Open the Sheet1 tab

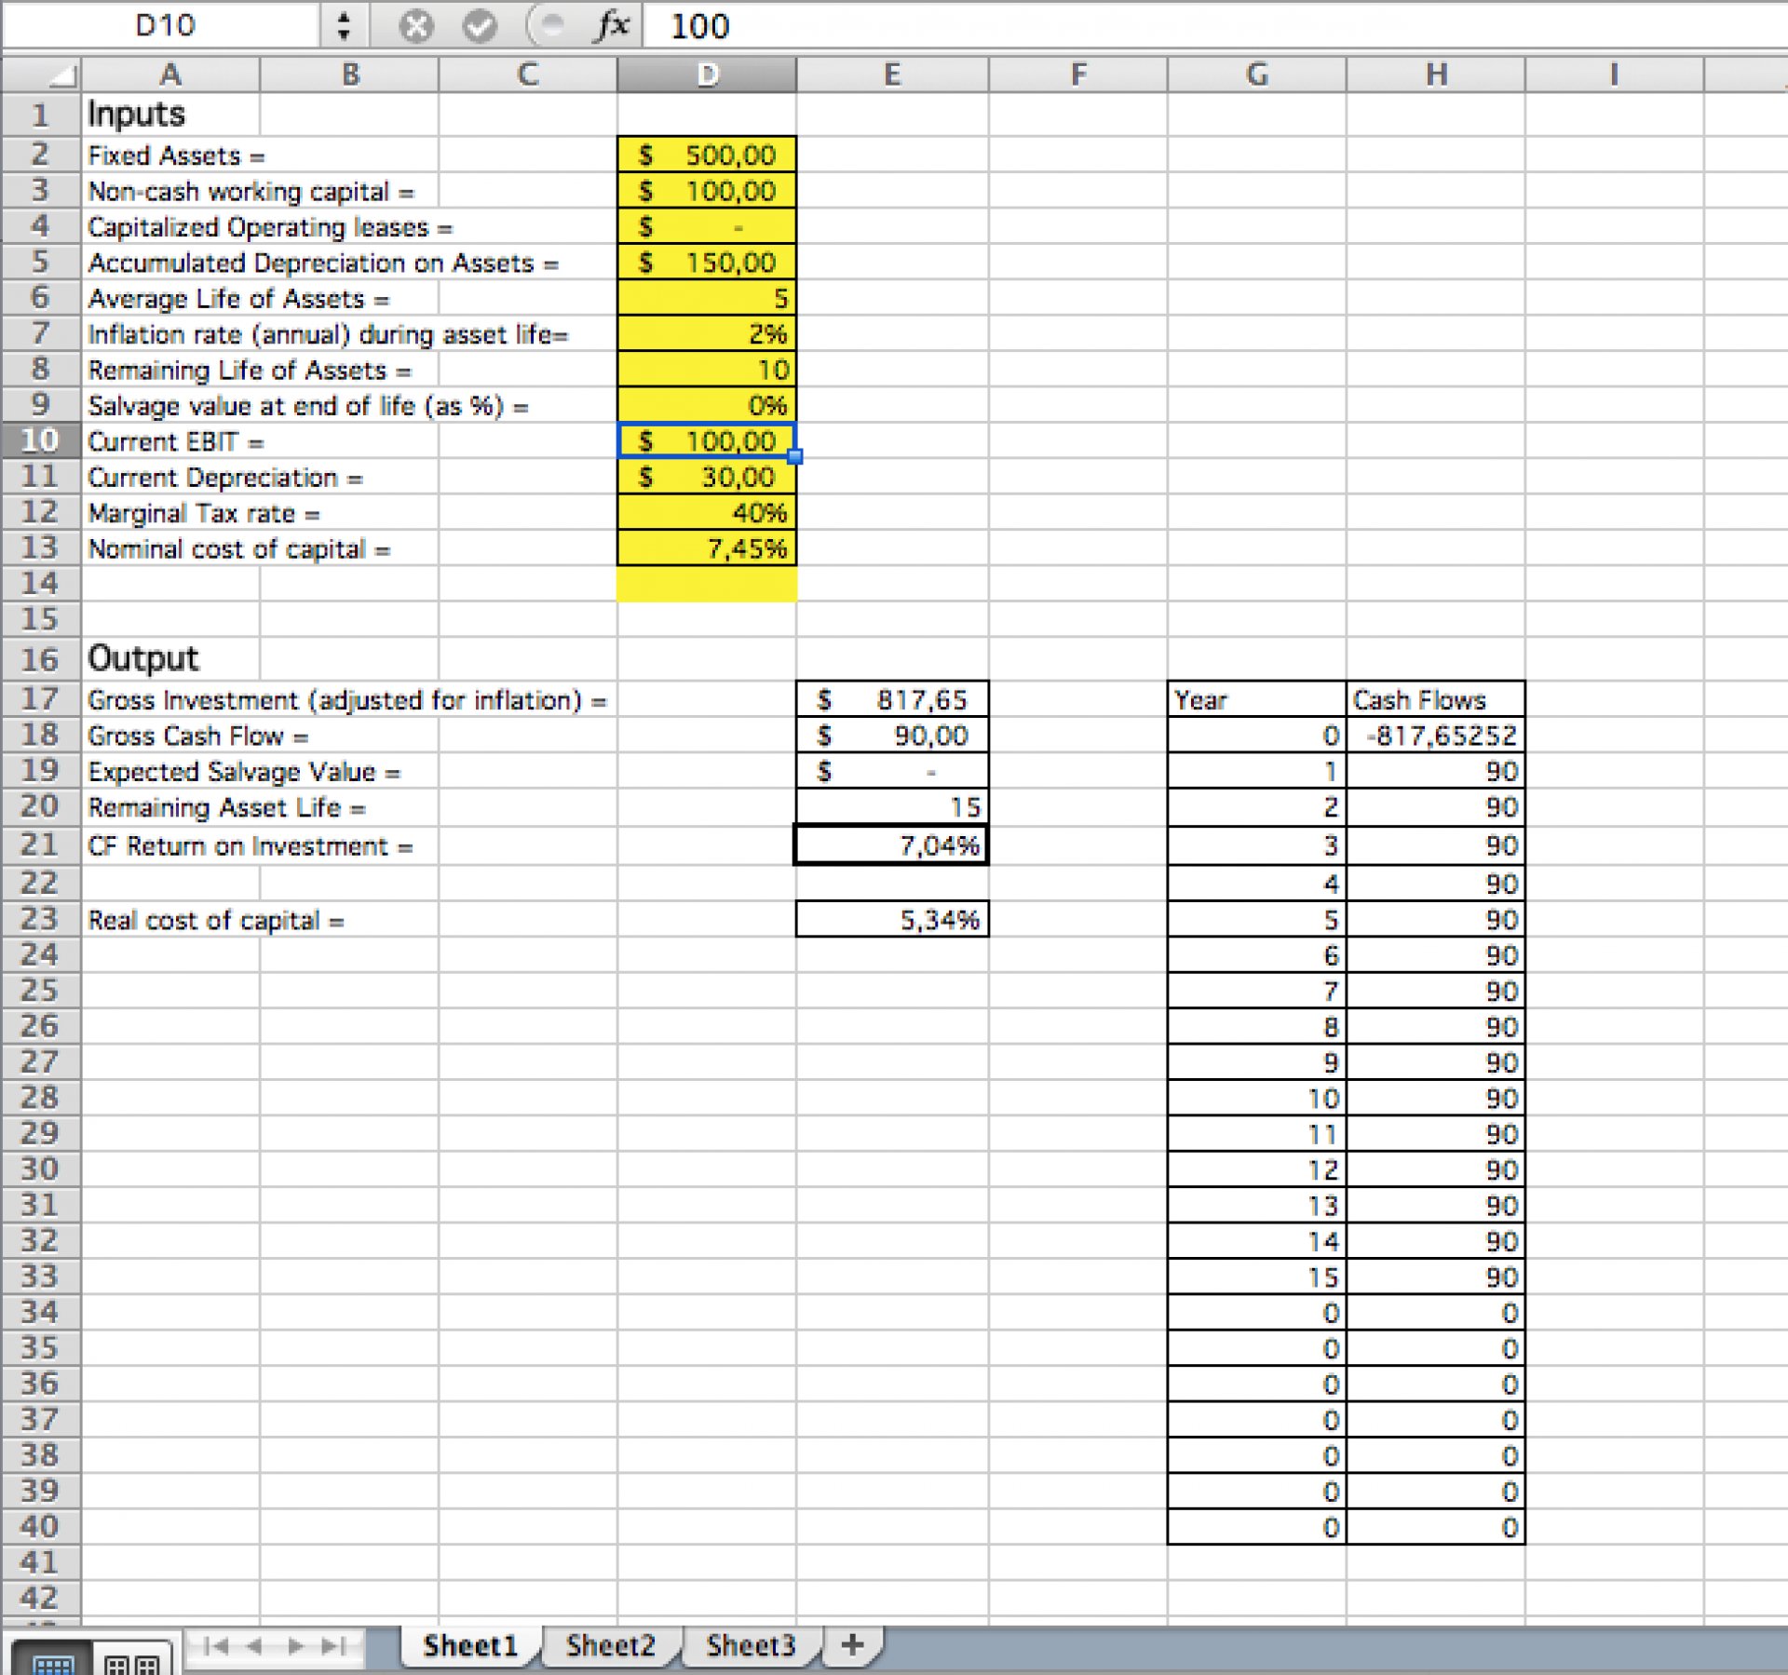[x=470, y=1645]
